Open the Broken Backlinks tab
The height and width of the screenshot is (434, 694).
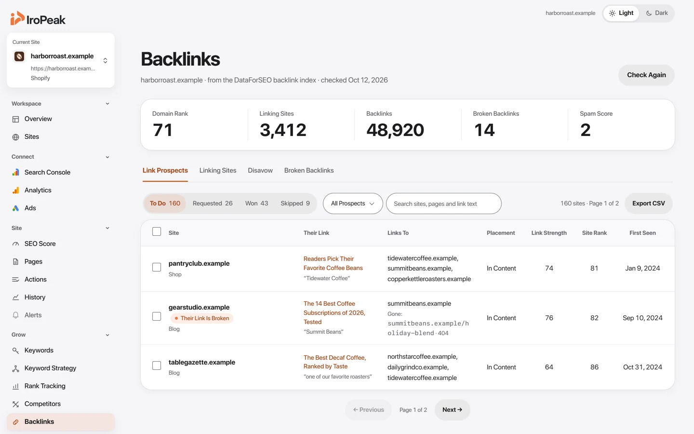click(x=309, y=171)
